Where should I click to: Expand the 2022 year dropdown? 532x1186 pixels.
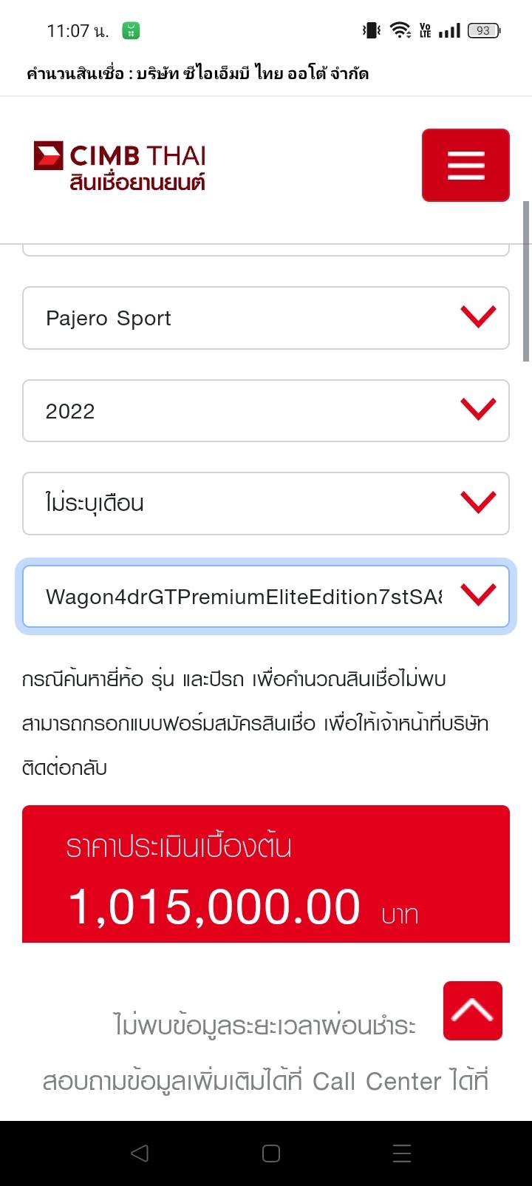266,410
